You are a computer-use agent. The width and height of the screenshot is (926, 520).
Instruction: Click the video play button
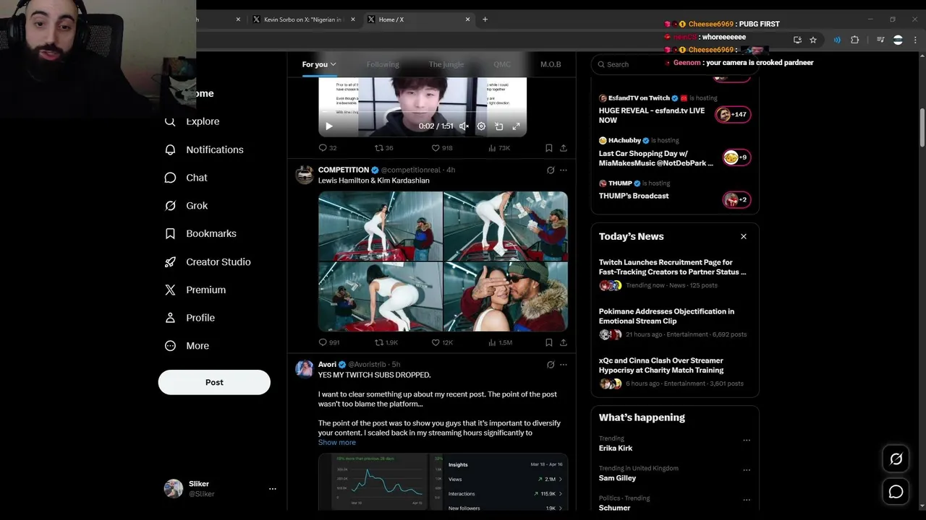[x=329, y=126]
